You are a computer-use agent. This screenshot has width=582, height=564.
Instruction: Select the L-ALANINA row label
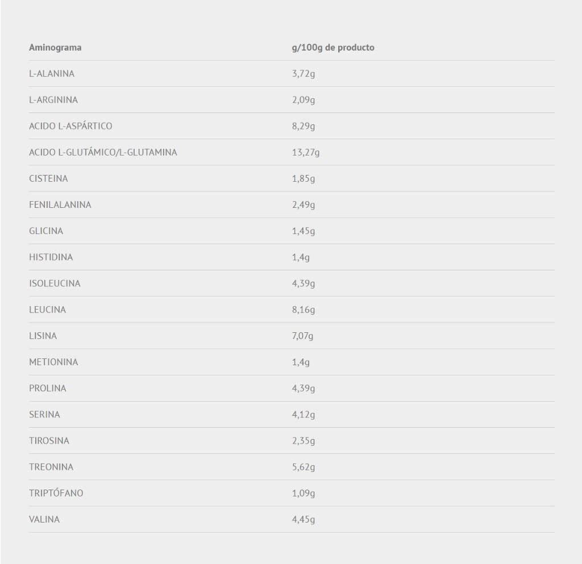click(52, 74)
